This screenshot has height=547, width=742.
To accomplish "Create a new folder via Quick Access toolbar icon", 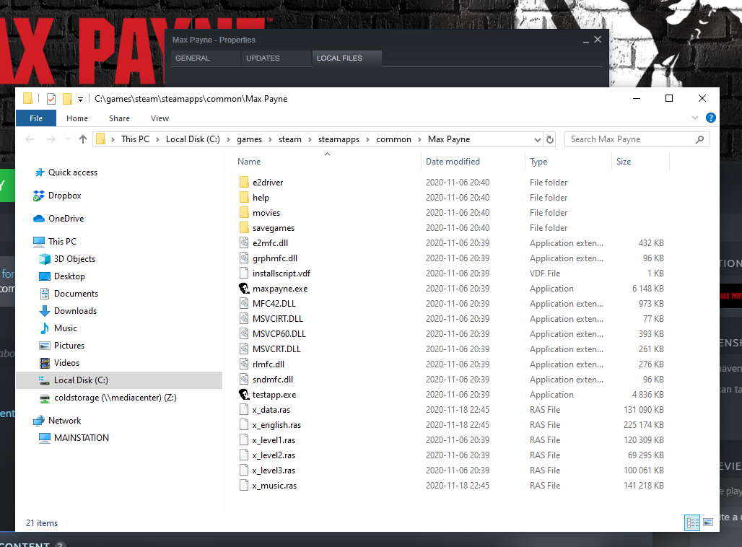I will (x=67, y=98).
